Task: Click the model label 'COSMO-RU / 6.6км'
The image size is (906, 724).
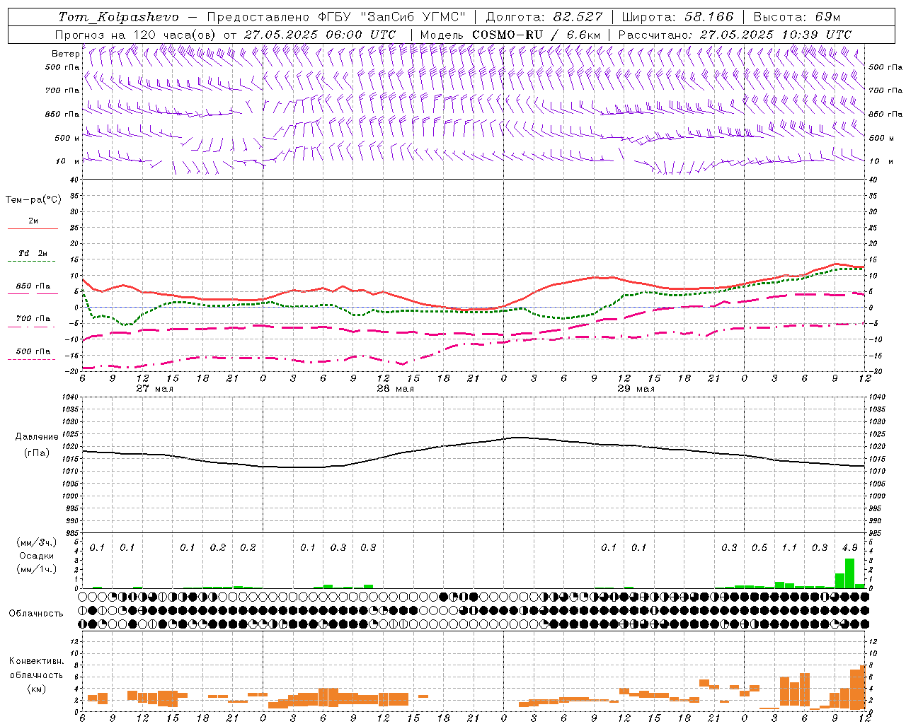Action: [x=536, y=35]
